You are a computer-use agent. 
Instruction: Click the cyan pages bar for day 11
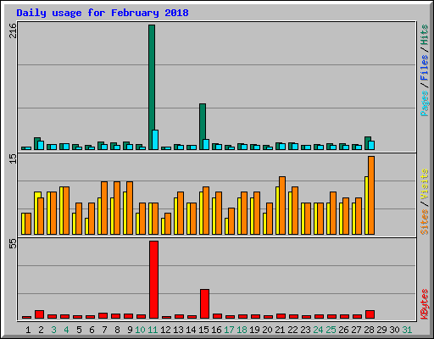(155, 140)
